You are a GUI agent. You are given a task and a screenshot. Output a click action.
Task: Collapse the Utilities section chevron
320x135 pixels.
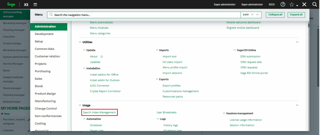tap(80, 42)
